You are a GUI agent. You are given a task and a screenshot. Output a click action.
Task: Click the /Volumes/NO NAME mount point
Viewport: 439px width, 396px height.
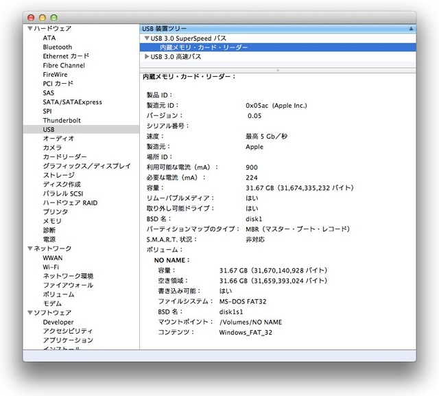click(250, 322)
